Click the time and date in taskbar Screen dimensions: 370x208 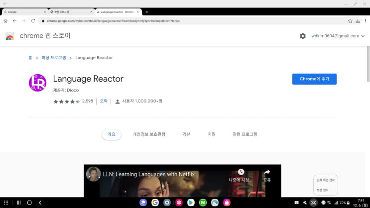pyautogui.click(x=361, y=203)
